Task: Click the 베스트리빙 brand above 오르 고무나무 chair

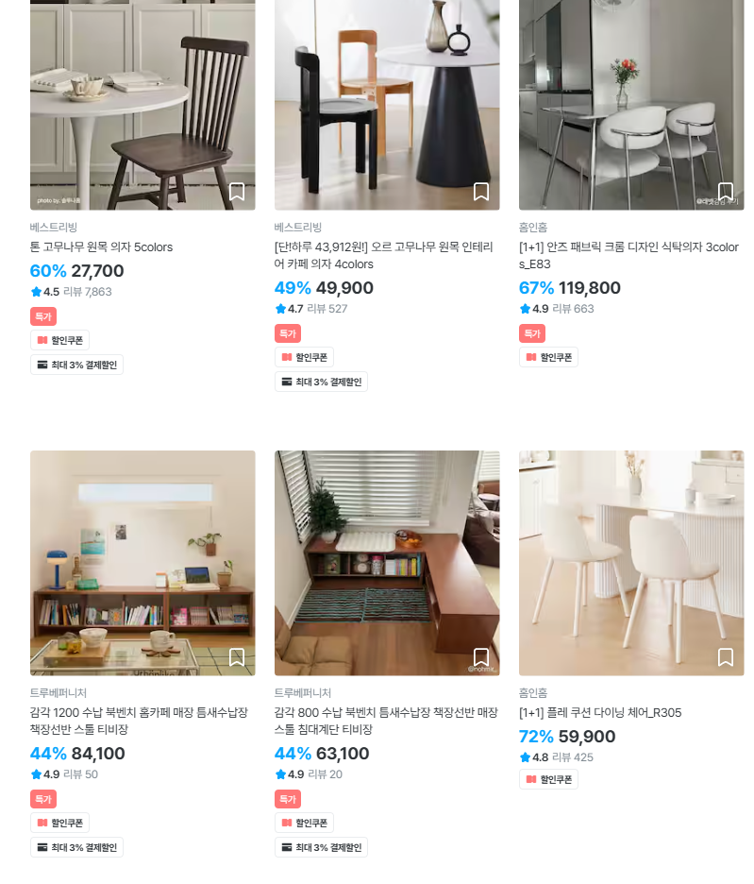Action: click(297, 228)
